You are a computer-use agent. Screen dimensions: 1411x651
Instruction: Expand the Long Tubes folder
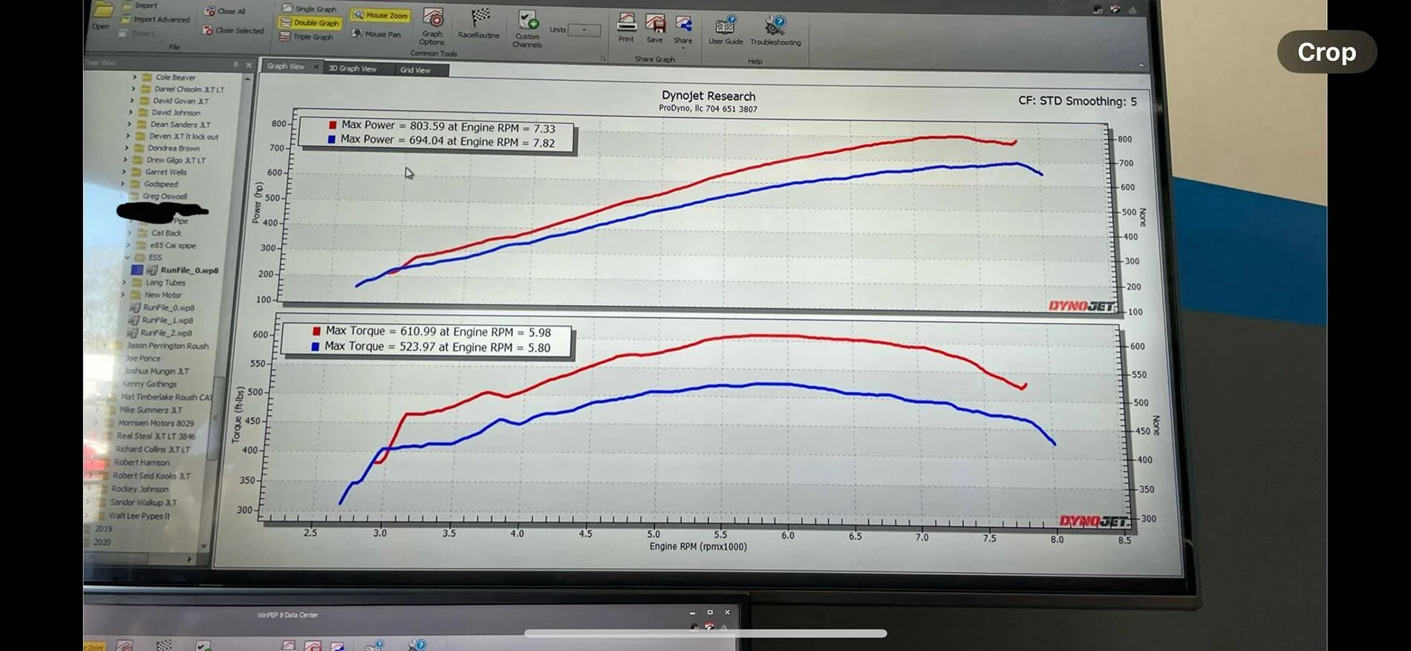click(124, 282)
